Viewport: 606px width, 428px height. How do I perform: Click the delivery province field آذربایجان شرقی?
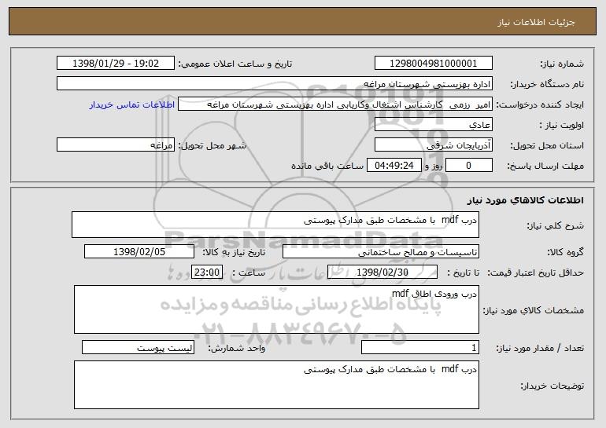(433, 145)
